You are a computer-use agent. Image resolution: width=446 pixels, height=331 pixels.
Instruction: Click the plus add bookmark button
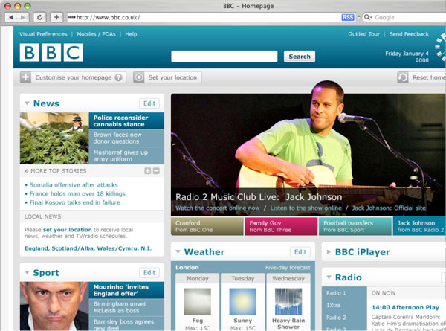coord(56,17)
